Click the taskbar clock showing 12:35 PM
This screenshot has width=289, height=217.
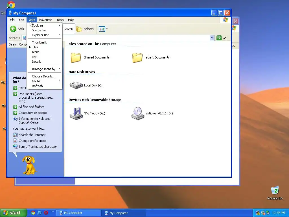(279, 213)
